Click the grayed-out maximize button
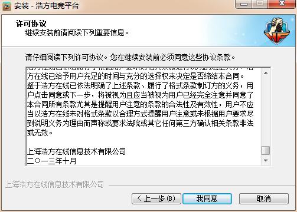Viewport: 297px width, 212px height. pos(260,4)
